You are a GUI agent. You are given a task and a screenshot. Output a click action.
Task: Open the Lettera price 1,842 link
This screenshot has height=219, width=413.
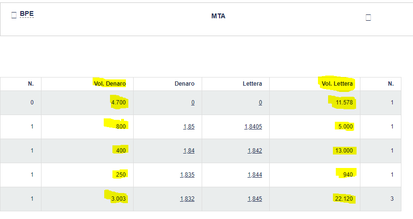(x=255, y=151)
